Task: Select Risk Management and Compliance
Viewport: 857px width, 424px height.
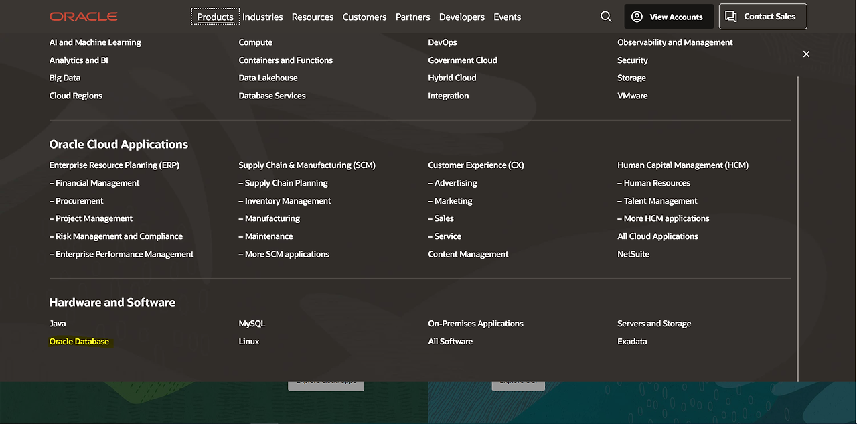Action: tap(116, 236)
